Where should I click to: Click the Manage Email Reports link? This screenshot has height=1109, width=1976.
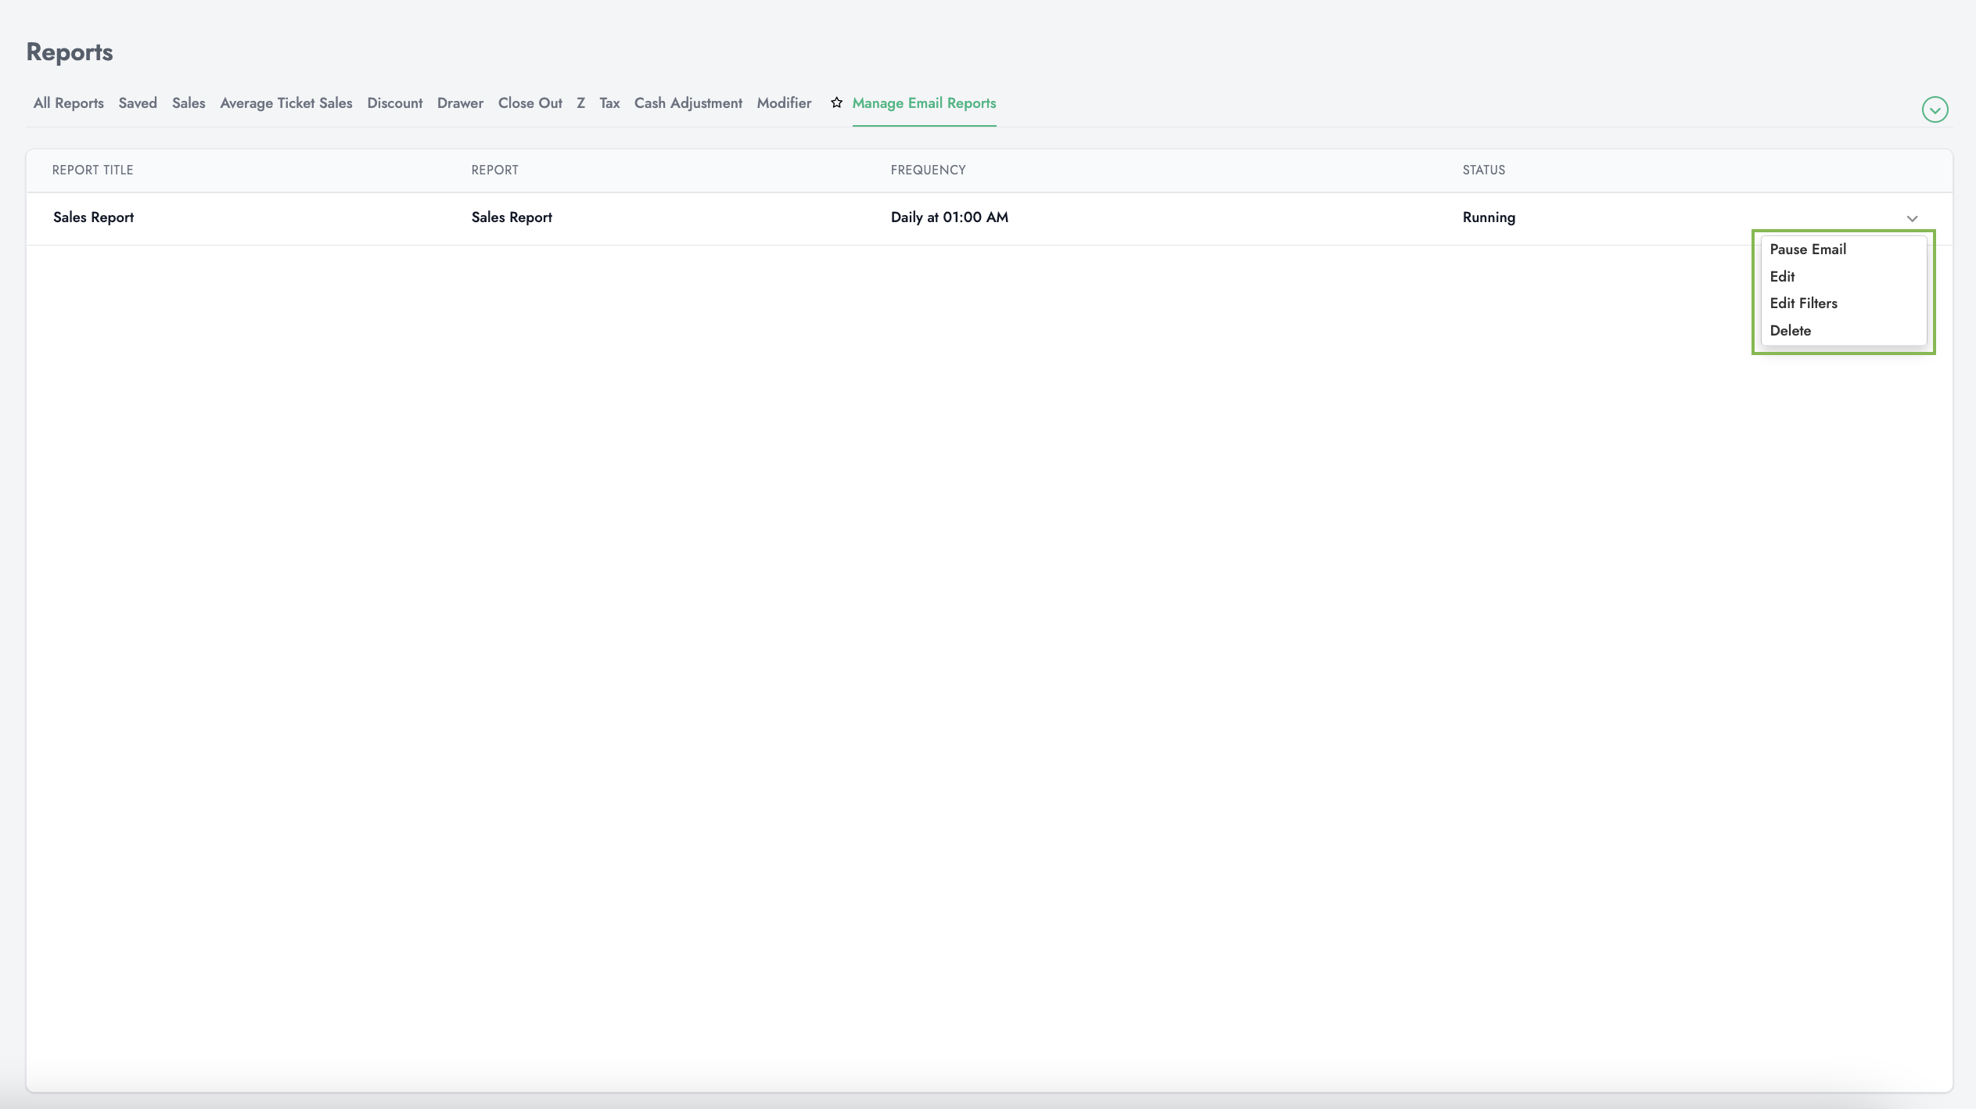point(923,102)
